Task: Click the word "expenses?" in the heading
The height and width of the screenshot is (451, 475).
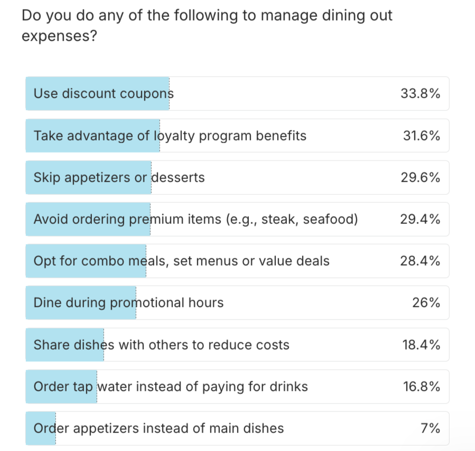Action: tap(59, 36)
